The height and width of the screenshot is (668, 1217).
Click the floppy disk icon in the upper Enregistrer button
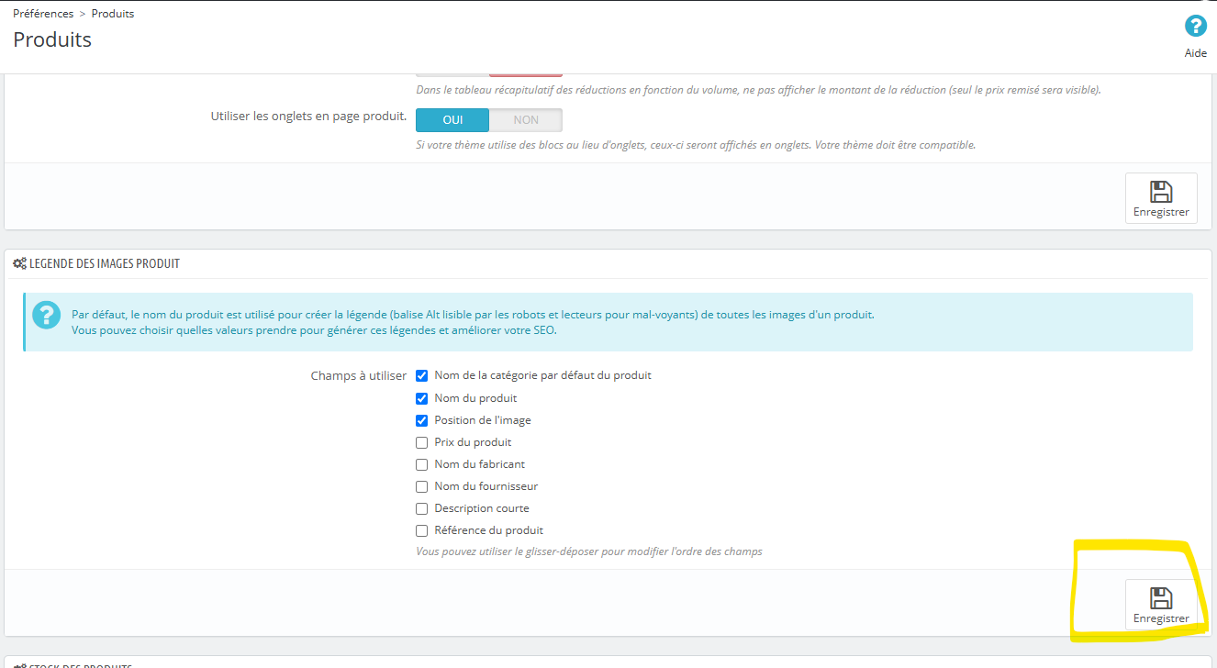pos(1161,192)
